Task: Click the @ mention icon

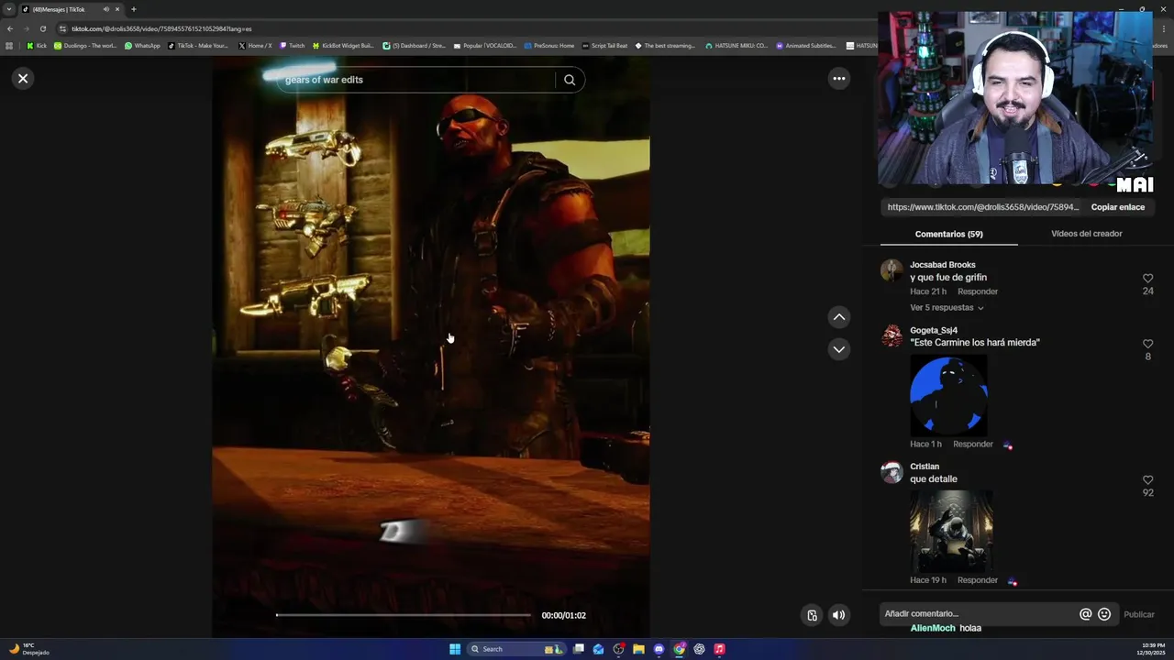Action: point(1085,614)
